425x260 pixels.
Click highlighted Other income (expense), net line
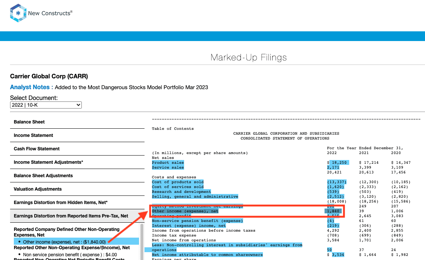pos(185,211)
